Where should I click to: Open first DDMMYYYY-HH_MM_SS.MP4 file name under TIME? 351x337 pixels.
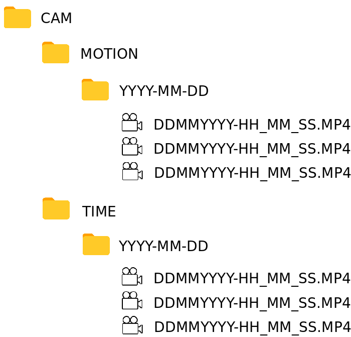tap(252, 278)
